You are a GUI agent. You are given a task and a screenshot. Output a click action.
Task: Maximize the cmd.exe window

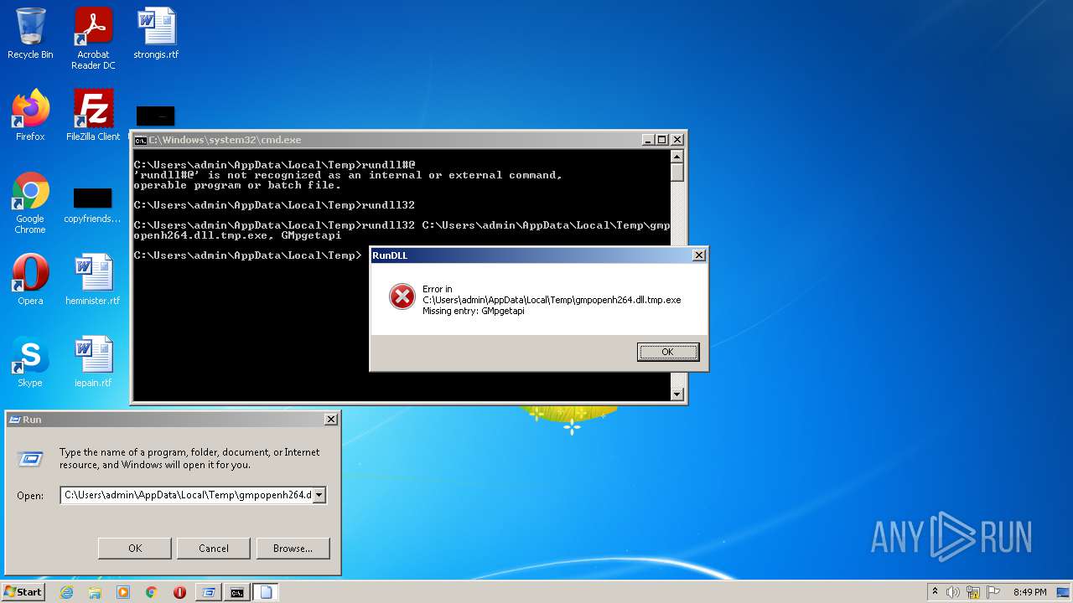coord(661,140)
